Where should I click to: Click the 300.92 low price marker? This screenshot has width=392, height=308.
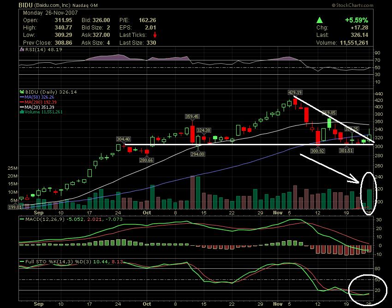click(317, 151)
